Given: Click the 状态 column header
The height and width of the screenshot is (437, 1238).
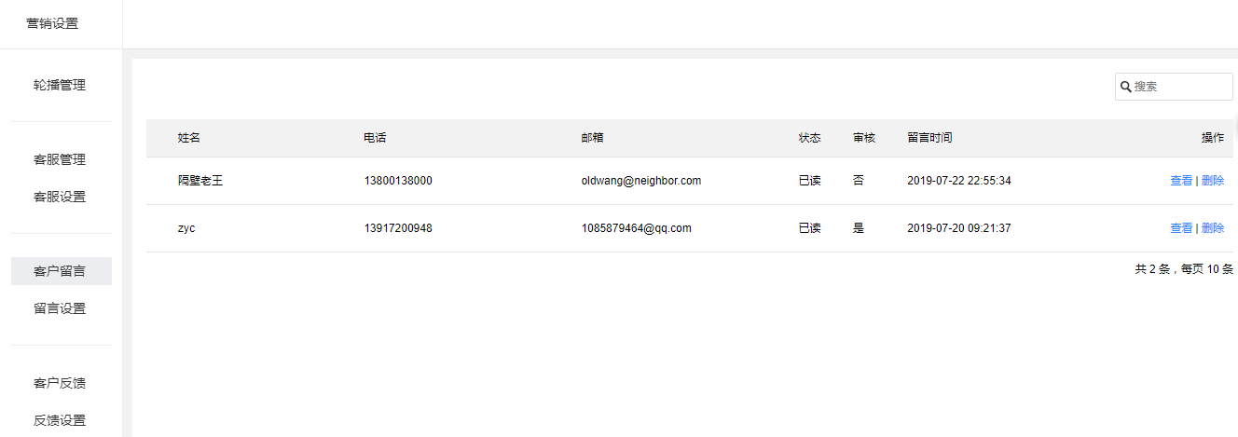Looking at the screenshot, I should (810, 138).
